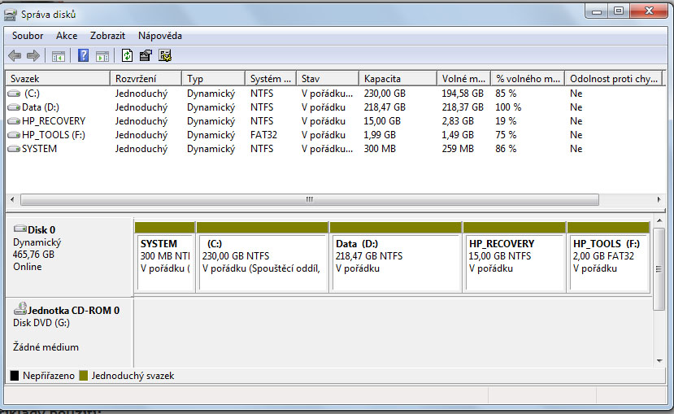Click the vertical scrollbar thumb in disk pane
Viewport: 674px width, 414px height.
click(x=659, y=269)
